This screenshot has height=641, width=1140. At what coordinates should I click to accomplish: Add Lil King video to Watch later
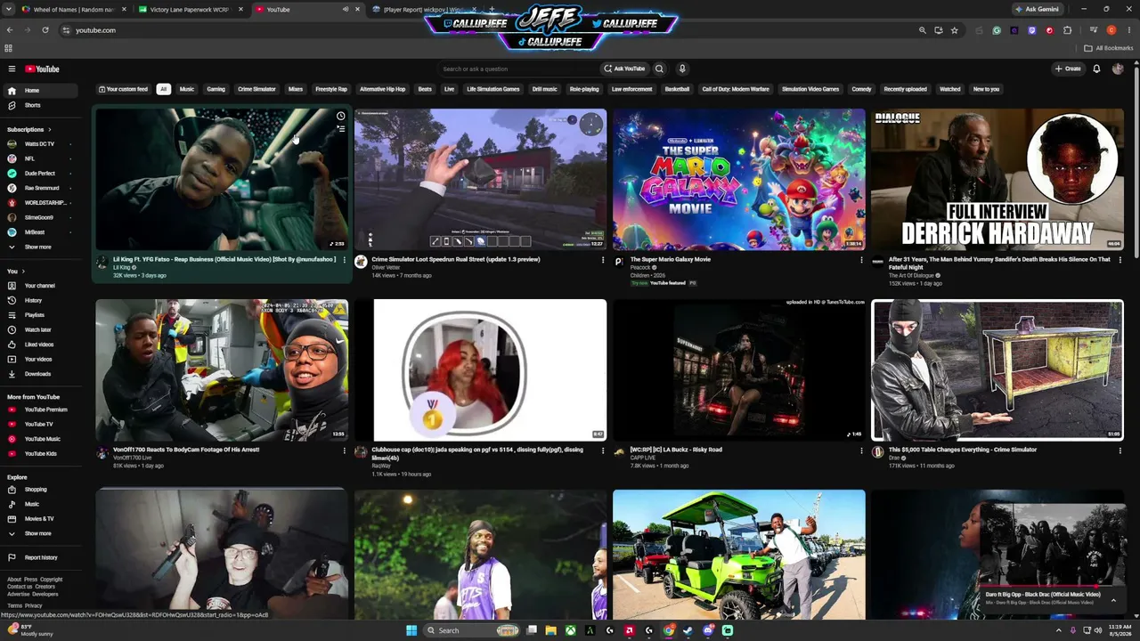340,117
